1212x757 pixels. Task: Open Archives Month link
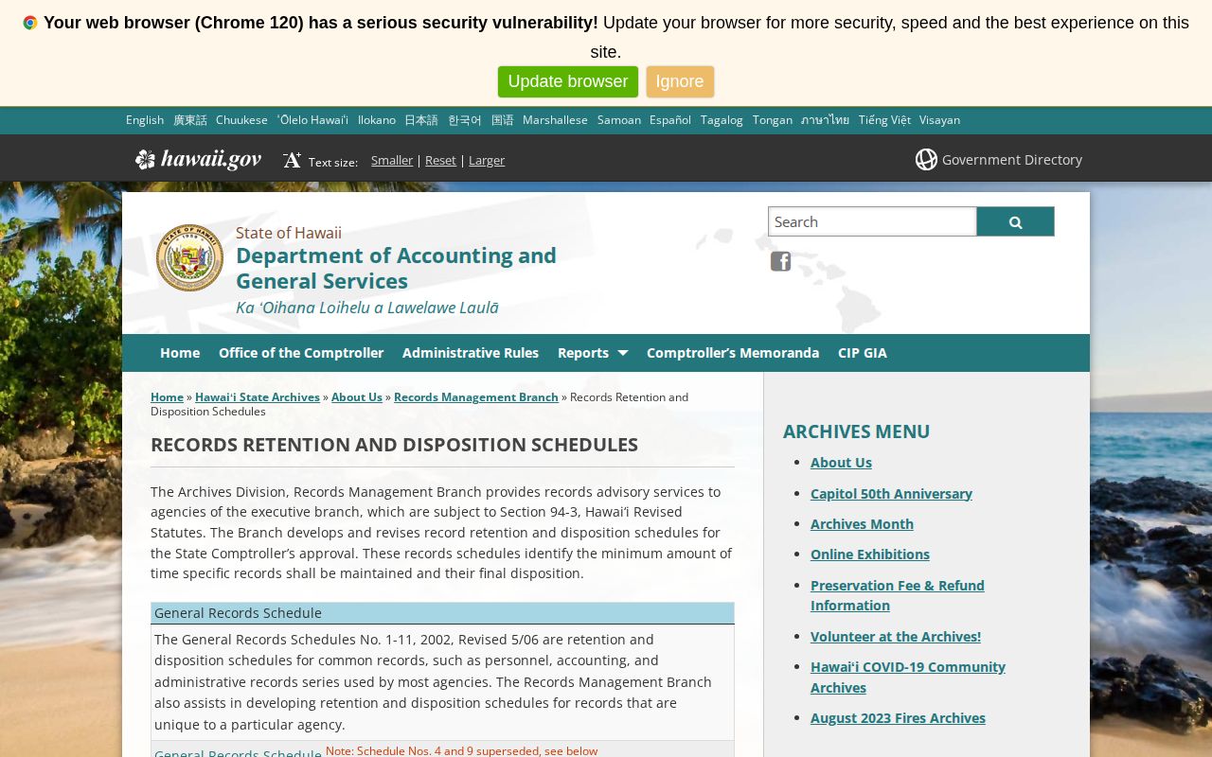tap(862, 523)
